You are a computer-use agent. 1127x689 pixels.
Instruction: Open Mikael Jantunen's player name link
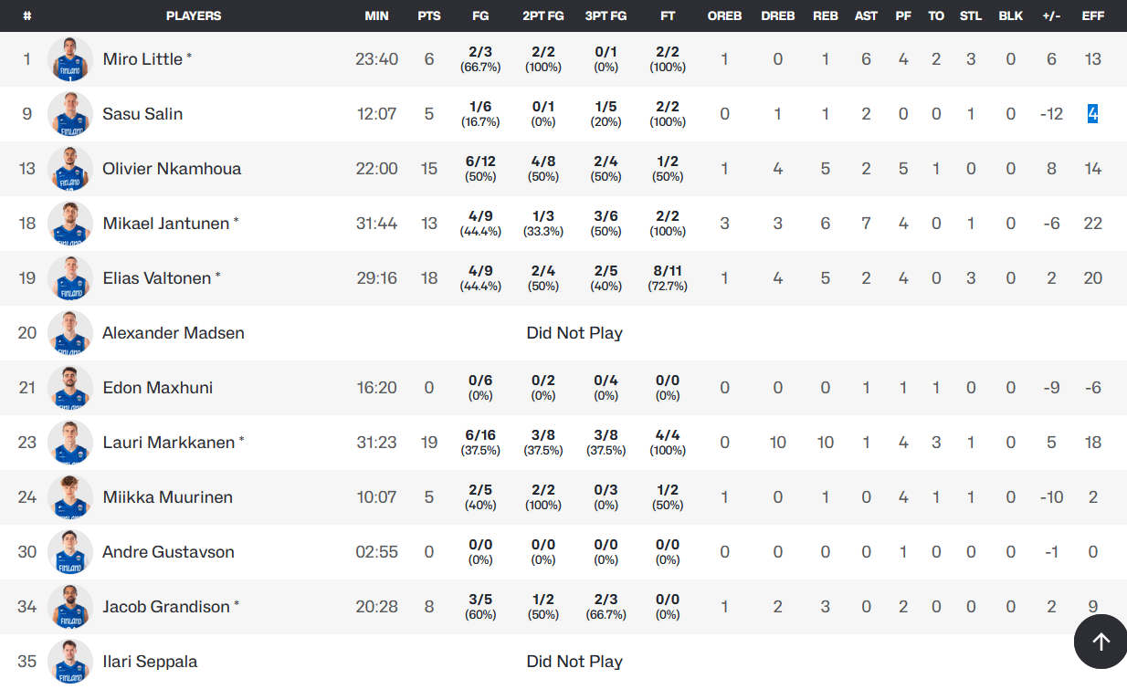[x=165, y=224]
